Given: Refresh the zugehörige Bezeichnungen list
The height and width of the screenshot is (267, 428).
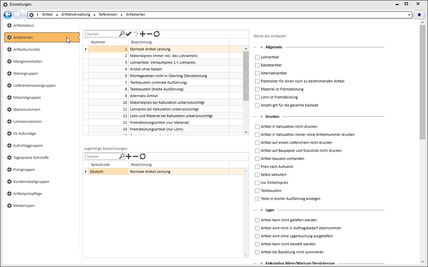Looking at the screenshot, I should click(142, 156).
